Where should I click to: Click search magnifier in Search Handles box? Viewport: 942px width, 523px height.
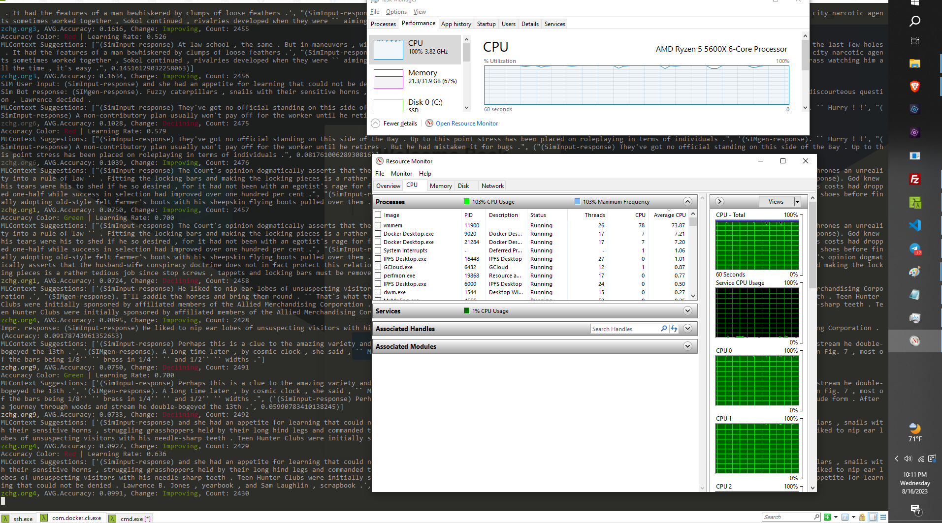point(664,329)
